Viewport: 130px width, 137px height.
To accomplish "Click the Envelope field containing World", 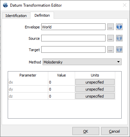I will click(73, 27).
